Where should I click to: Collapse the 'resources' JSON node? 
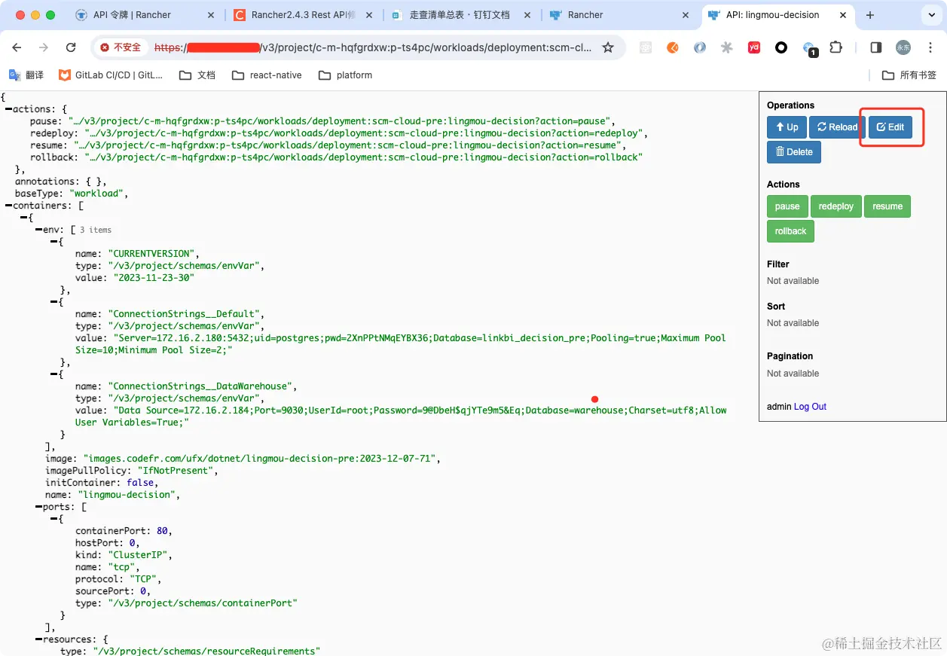38,639
